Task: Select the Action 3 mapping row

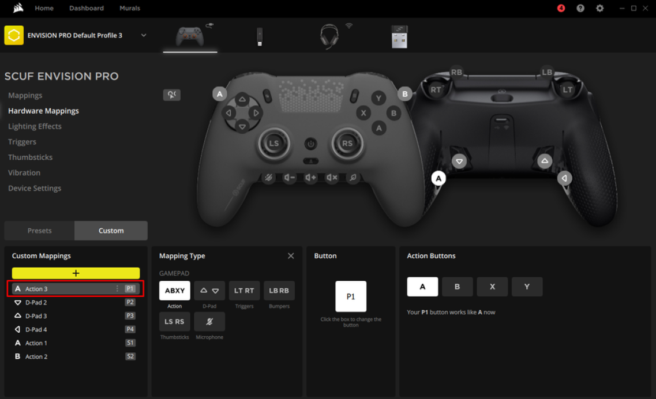Action: [x=76, y=289]
